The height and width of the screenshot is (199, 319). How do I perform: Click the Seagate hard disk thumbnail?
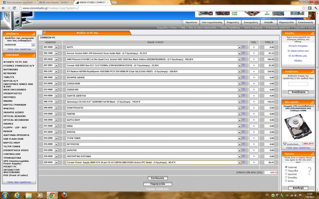[x=298, y=126]
